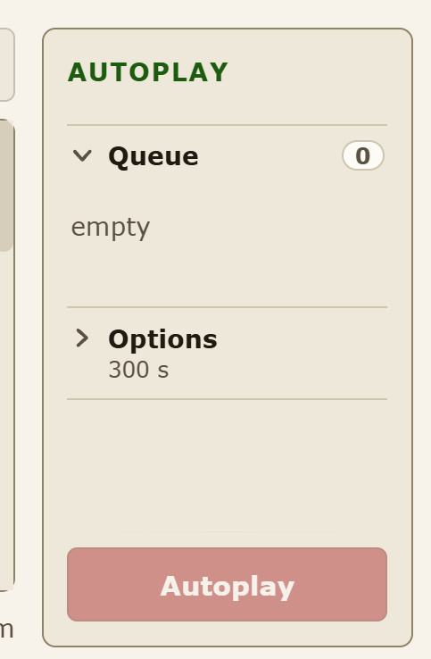The width and height of the screenshot is (431, 659).
Task: Expand the Options section chevron
Action: [82, 338]
